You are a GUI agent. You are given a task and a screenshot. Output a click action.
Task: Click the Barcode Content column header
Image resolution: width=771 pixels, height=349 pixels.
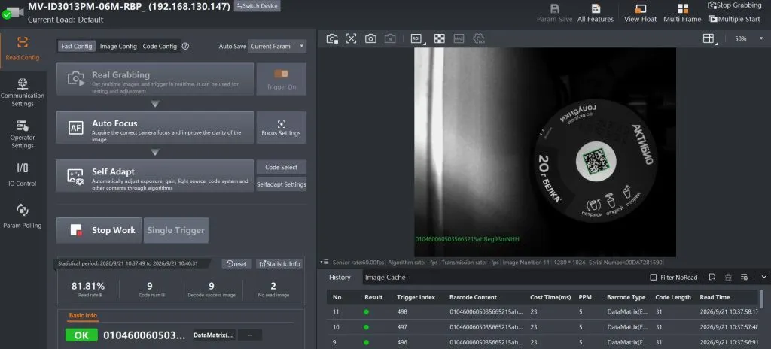tap(473, 297)
